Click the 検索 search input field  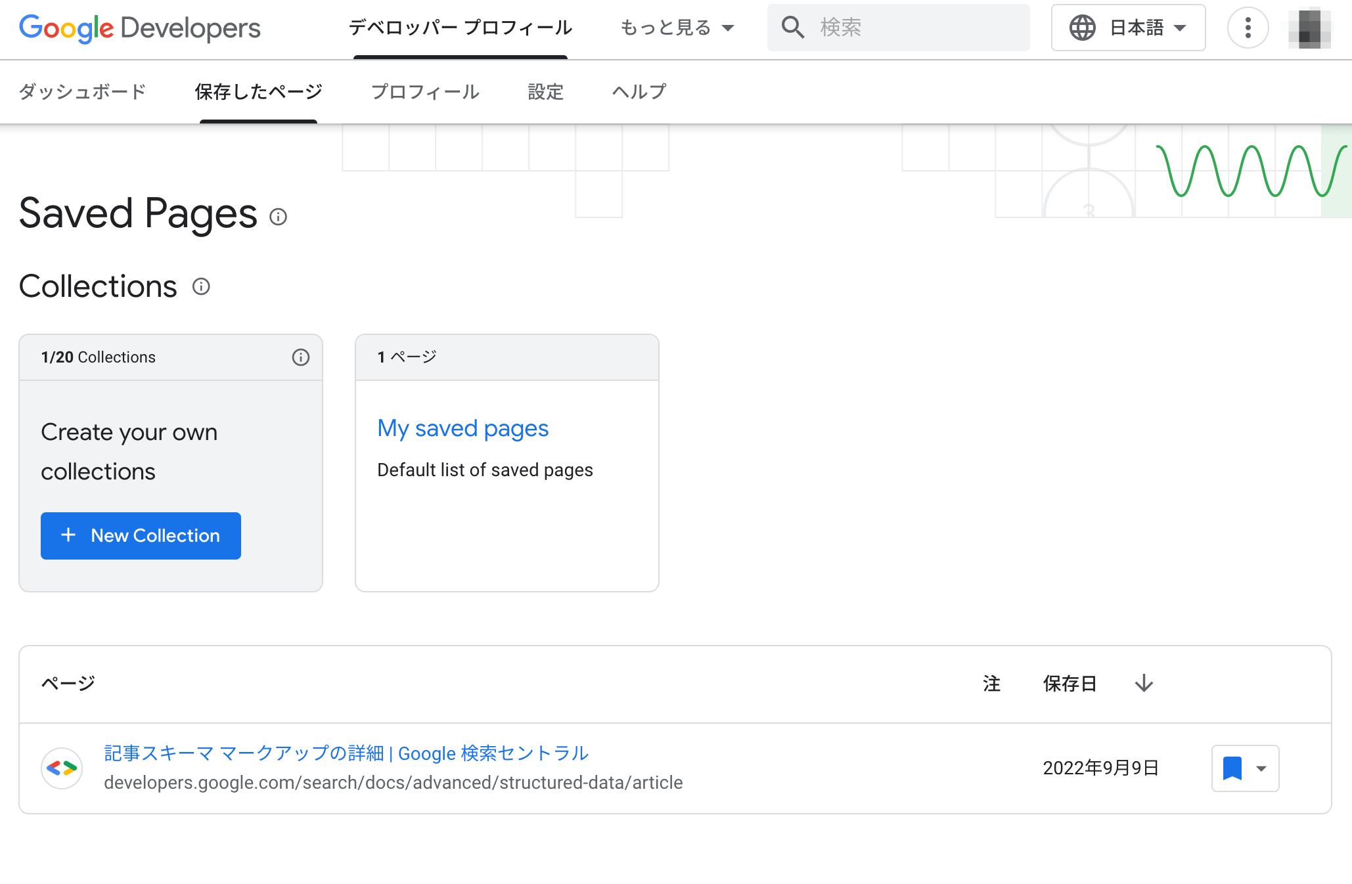pyautogui.click(x=899, y=28)
